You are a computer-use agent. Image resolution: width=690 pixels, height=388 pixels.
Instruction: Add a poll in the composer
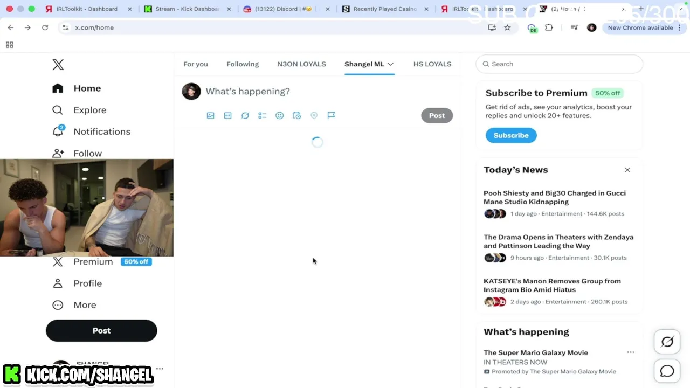(x=263, y=115)
